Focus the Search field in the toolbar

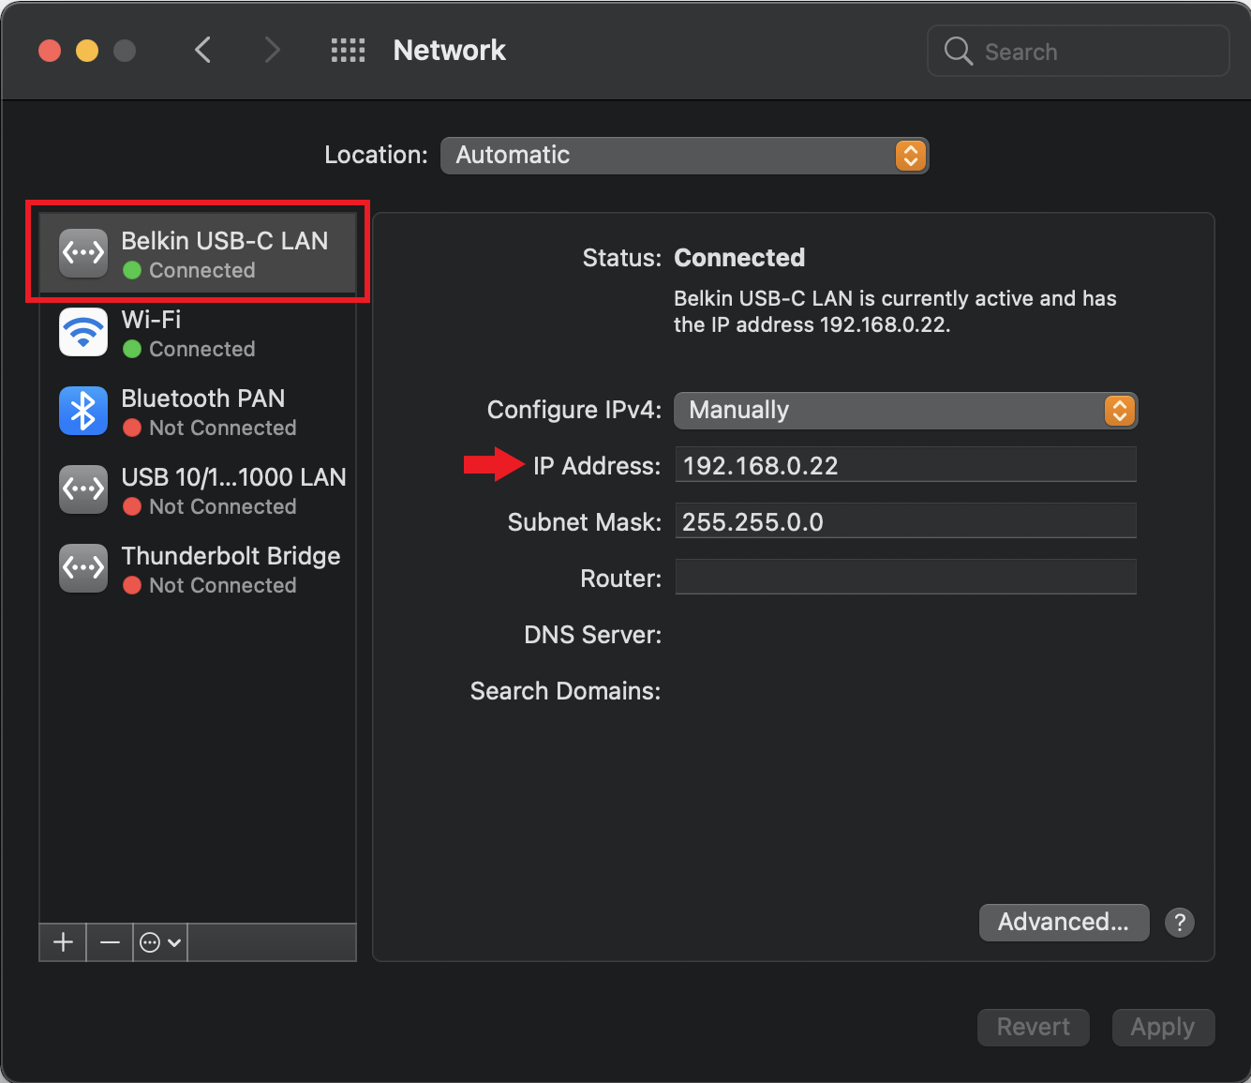coord(1078,51)
